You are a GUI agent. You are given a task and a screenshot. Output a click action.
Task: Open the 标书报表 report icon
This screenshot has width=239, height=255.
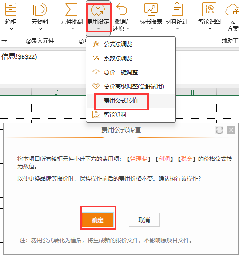coord(151,9)
